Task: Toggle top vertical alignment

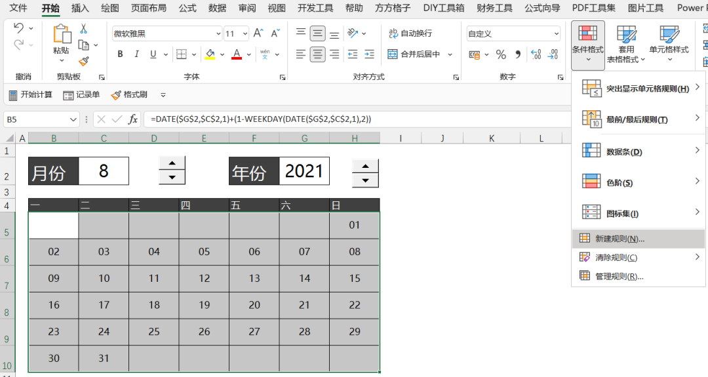Action: tap(301, 33)
